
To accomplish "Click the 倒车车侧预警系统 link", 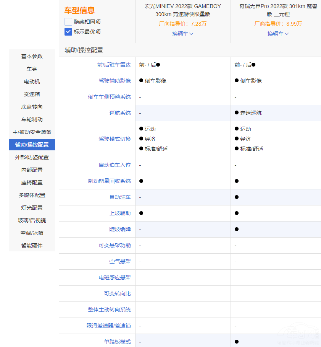I will (x=109, y=97).
